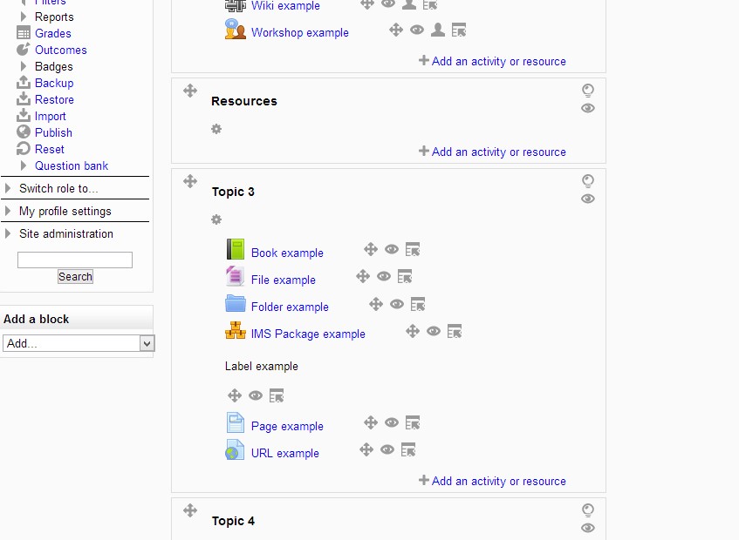This screenshot has height=540, width=739.
Task: Open the Import settings link
Action: point(51,116)
